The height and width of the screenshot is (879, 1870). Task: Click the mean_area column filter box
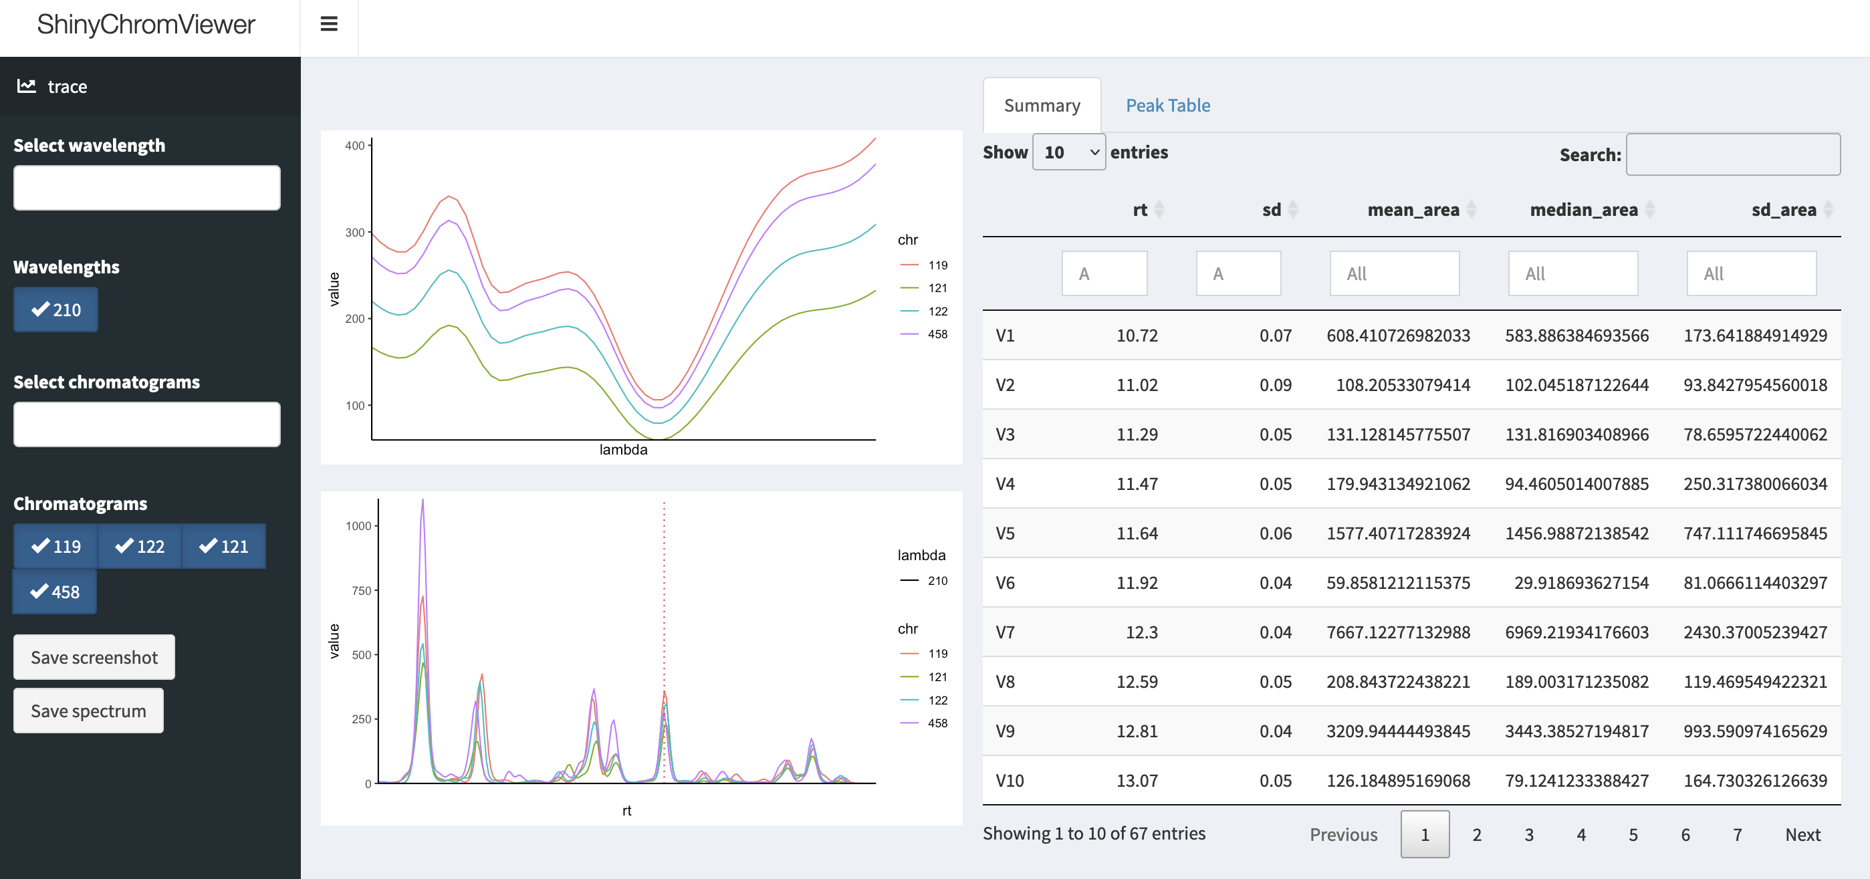(1394, 273)
